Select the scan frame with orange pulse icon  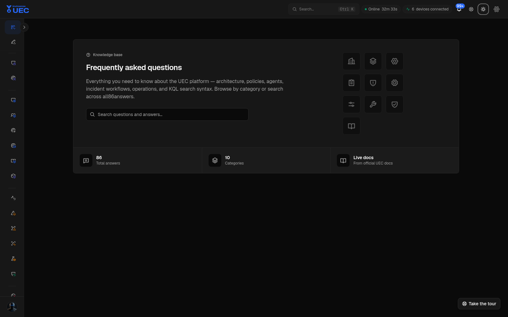13,243
